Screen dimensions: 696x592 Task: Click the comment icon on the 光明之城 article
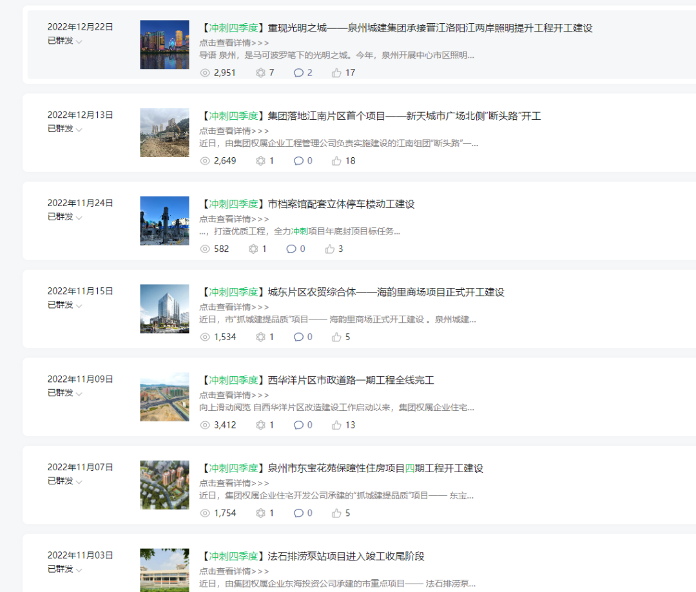pos(298,73)
